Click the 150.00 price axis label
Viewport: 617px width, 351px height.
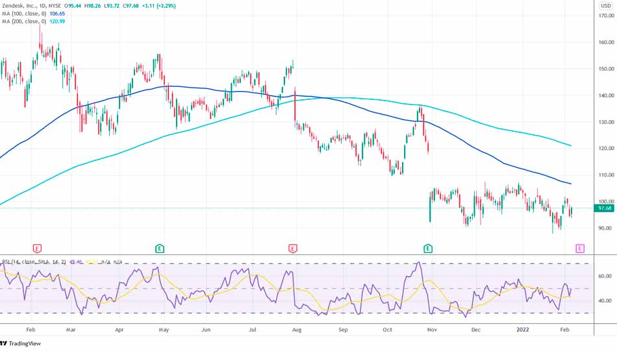click(606, 69)
